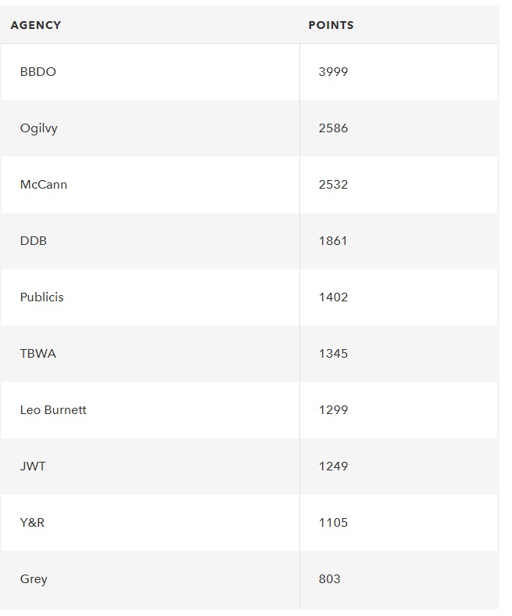The width and height of the screenshot is (512, 616).
Task: Click the 2532 points value
Action: coord(333,185)
